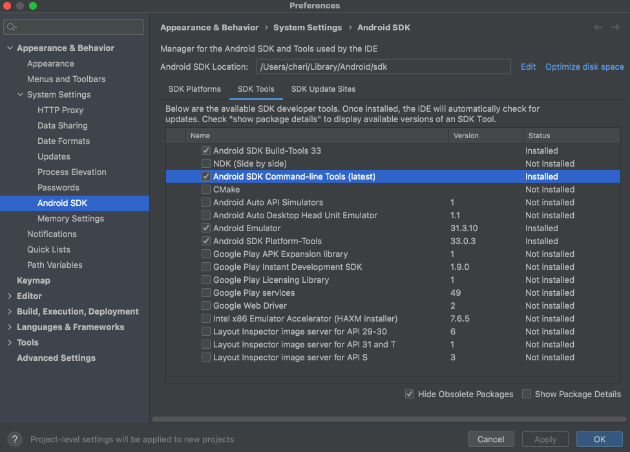
Task: Check Google Play Licensing Library box
Action: pyautogui.click(x=206, y=280)
